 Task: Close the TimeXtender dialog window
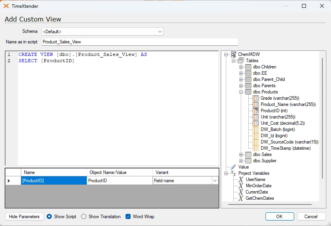322,6
